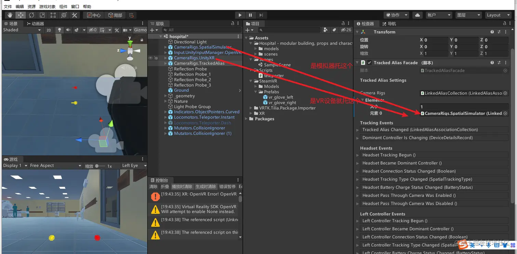Click the 清除 button in the console
Screen dimensions: 517x254
(154, 187)
